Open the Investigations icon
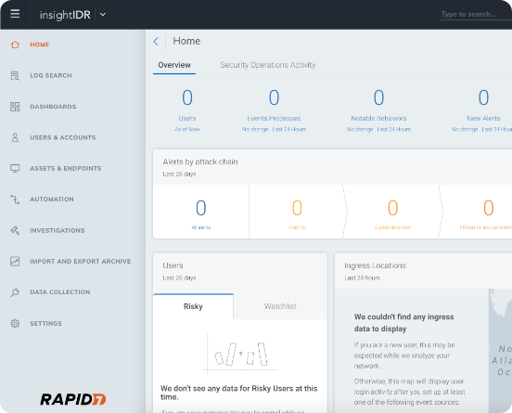This screenshot has height=413, width=512. click(15, 230)
